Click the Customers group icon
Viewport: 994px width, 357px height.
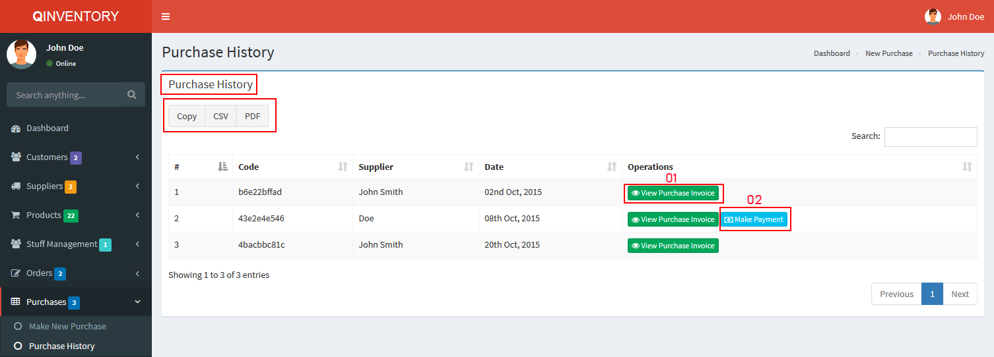[x=17, y=157]
